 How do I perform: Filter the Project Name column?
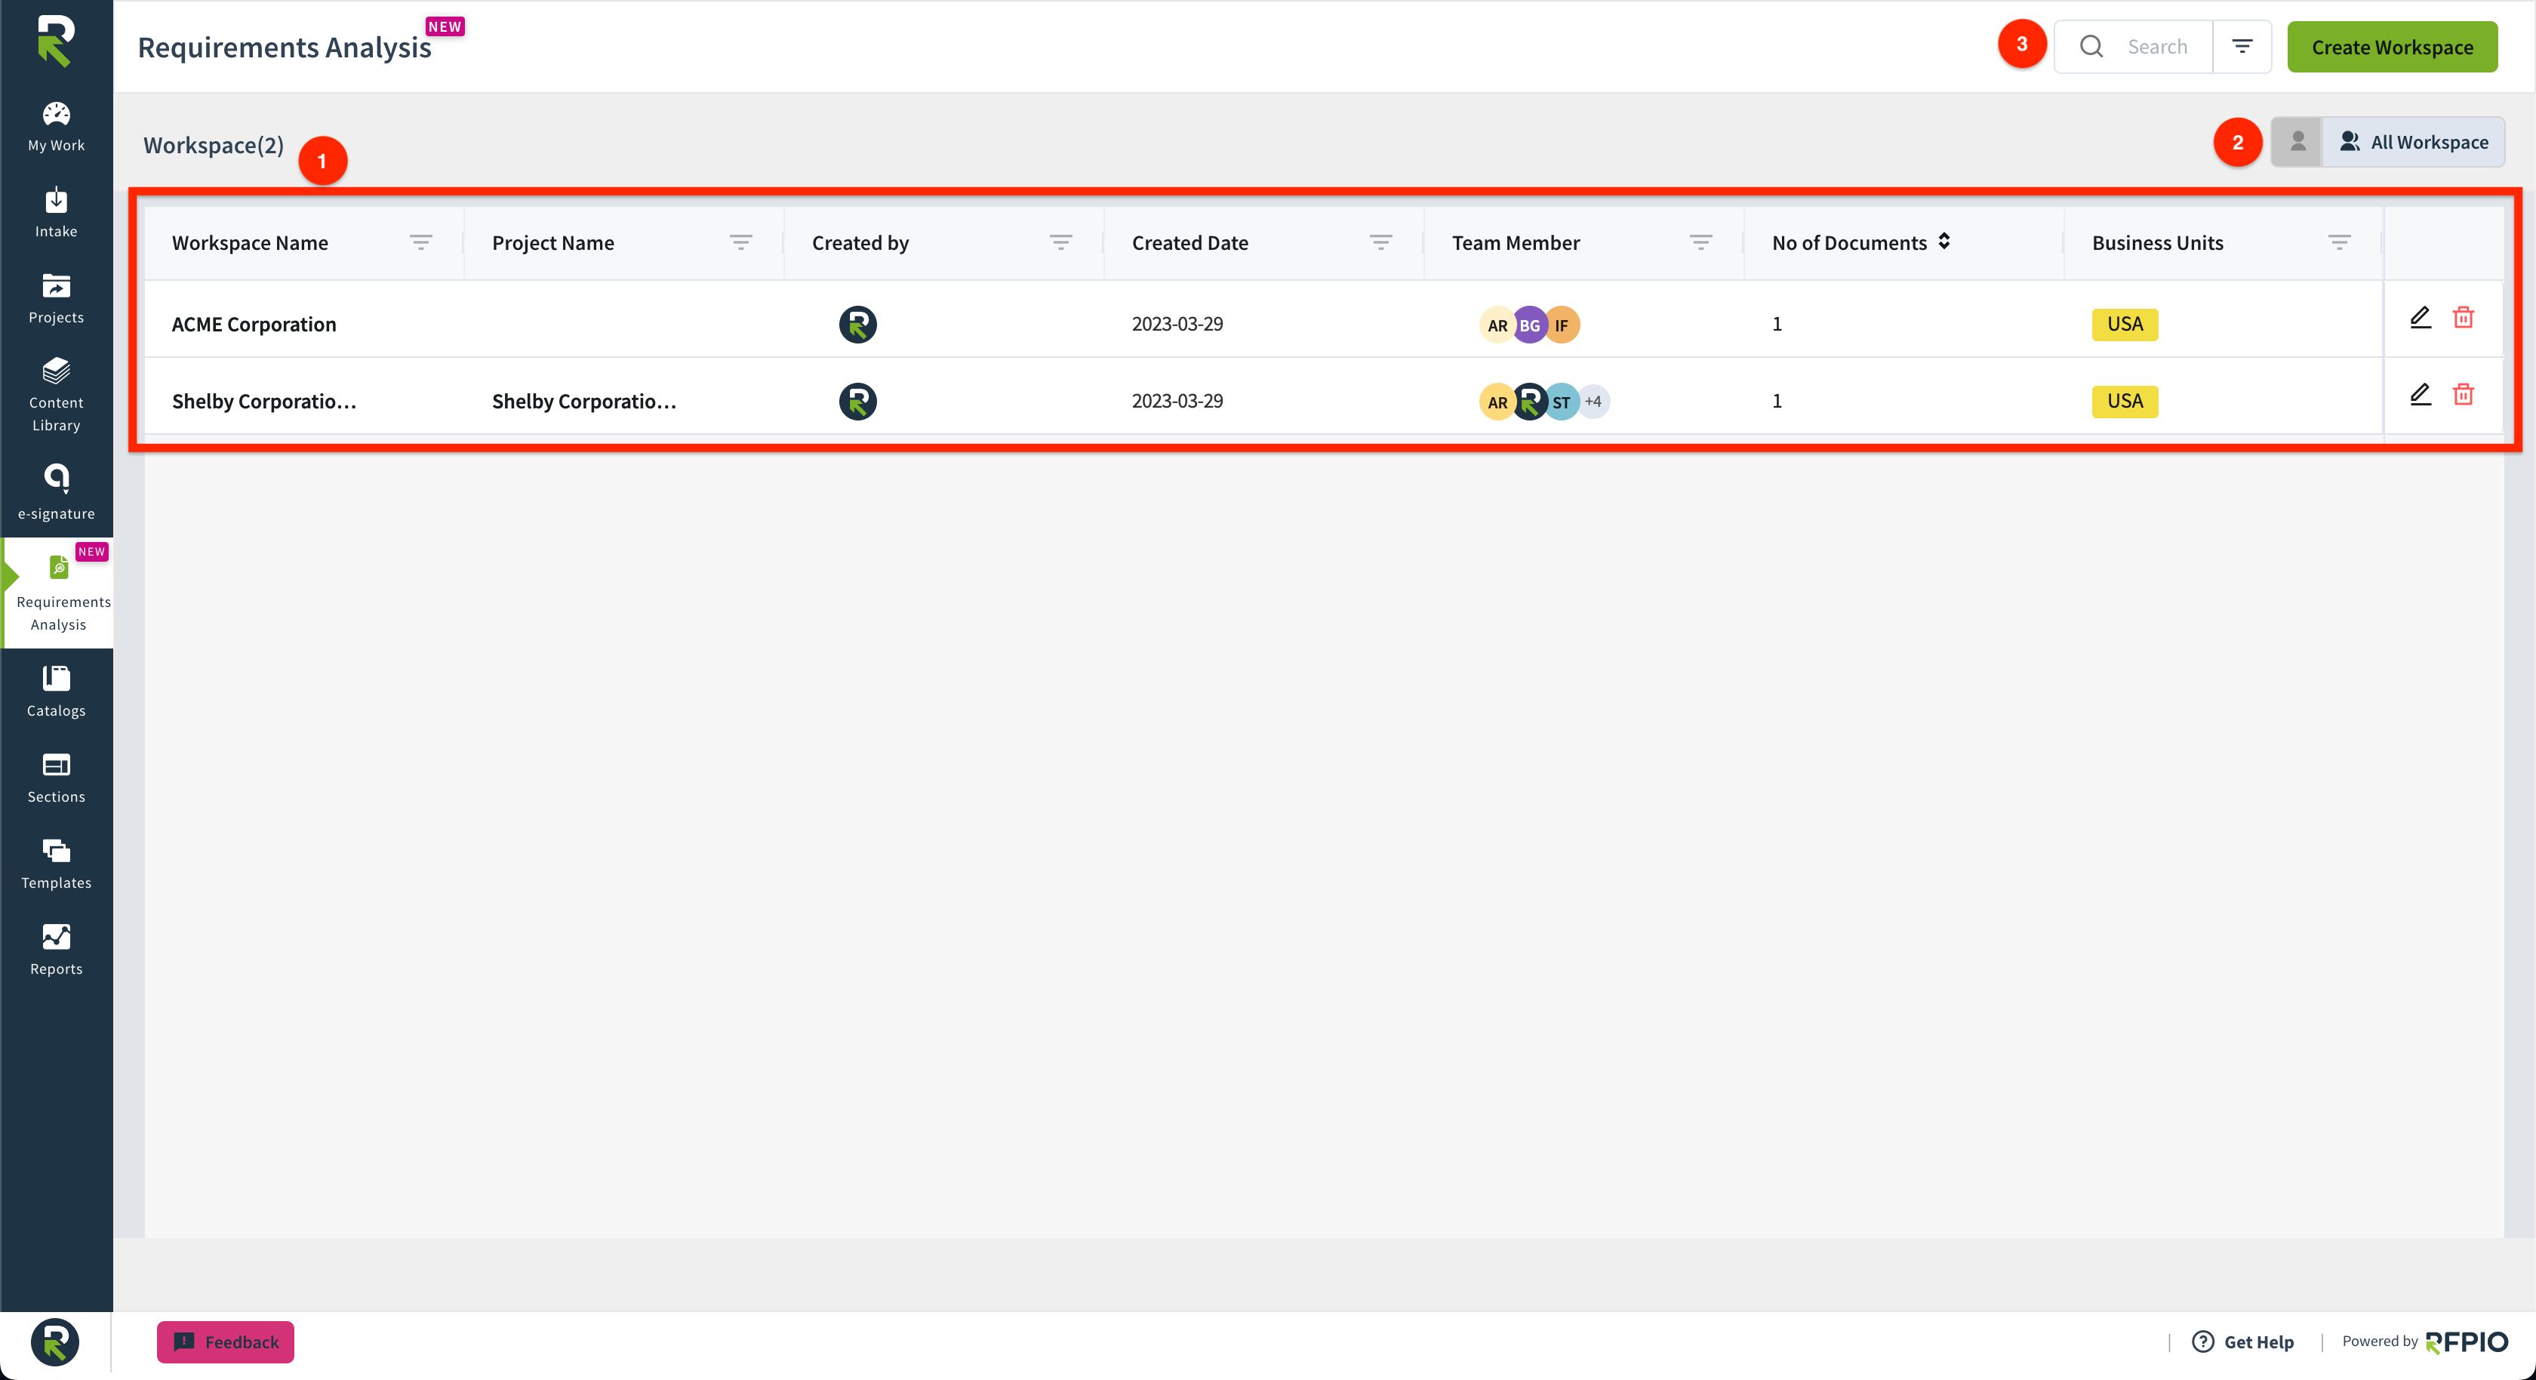click(740, 242)
